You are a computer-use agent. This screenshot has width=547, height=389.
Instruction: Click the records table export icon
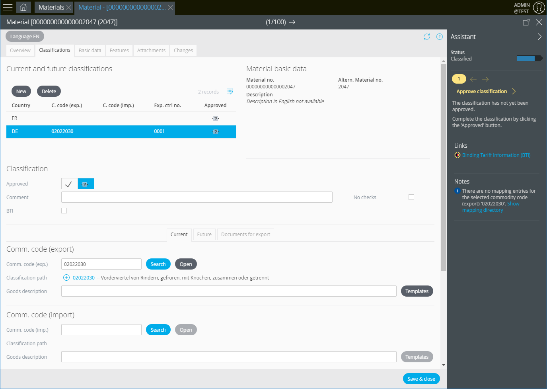pyautogui.click(x=230, y=92)
